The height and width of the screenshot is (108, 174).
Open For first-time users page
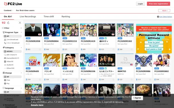click(x=25, y=10)
